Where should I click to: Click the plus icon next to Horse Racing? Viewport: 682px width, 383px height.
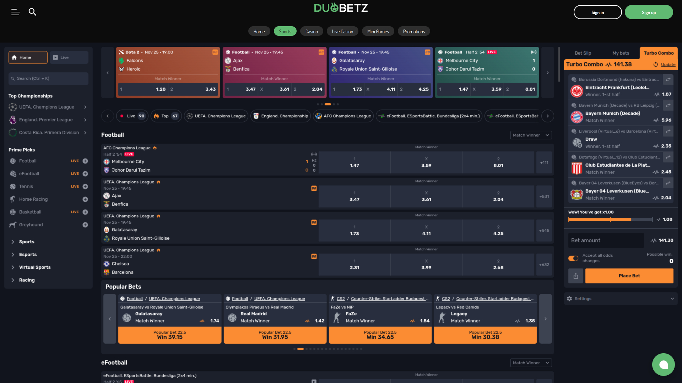(85, 199)
